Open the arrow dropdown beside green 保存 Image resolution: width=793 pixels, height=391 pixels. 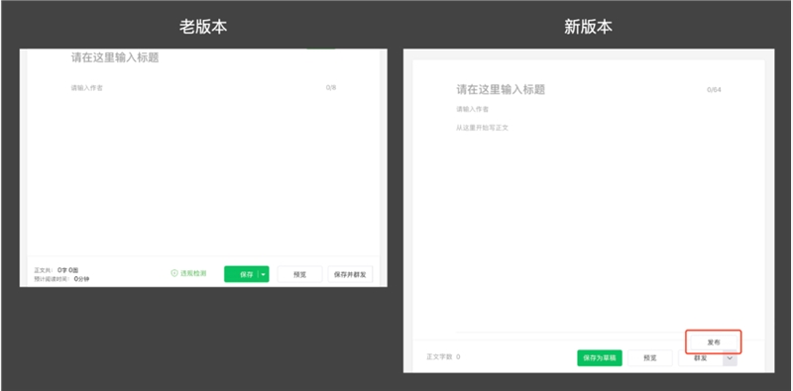[x=263, y=274]
